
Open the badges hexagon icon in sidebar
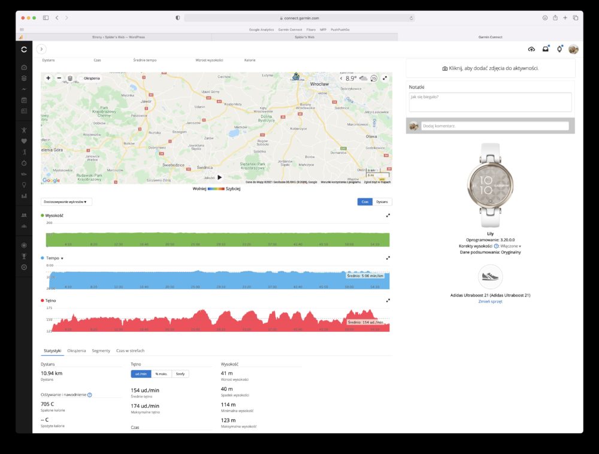pyautogui.click(x=24, y=245)
